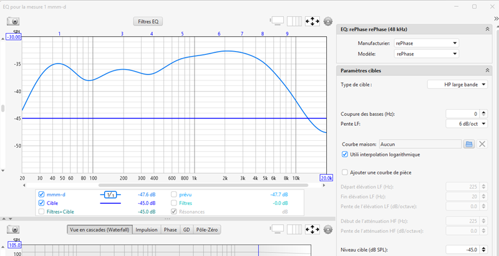
Task: Fit waterfall graph to data with the arrows icon
Action: (x=312, y=229)
